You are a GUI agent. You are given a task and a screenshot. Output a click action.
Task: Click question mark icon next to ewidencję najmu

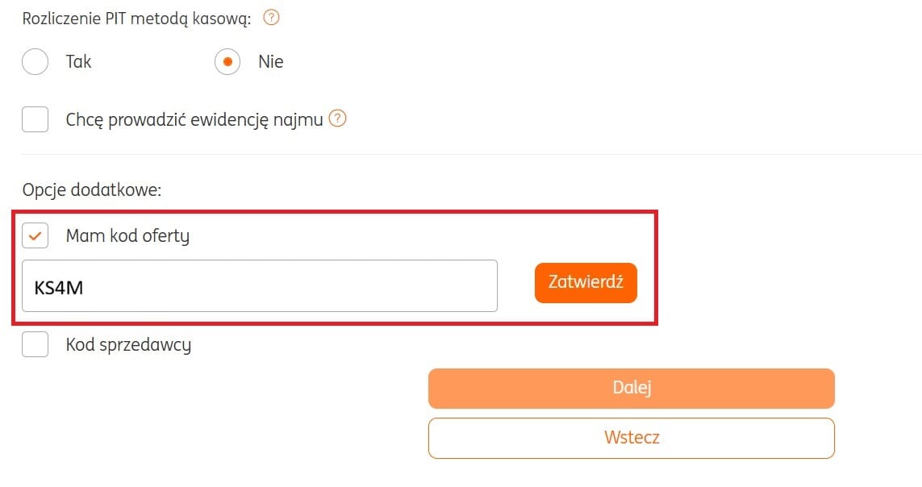point(338,119)
